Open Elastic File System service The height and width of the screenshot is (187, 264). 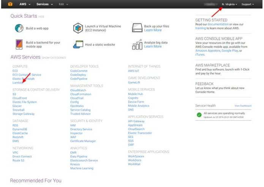[x=25, y=102]
